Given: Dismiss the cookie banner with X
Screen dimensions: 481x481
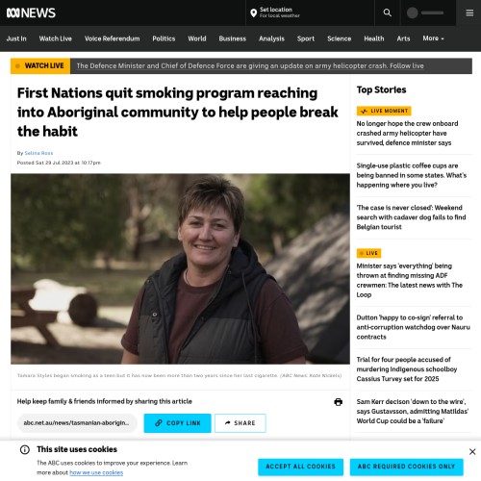Looking at the screenshot, I should (472, 451).
